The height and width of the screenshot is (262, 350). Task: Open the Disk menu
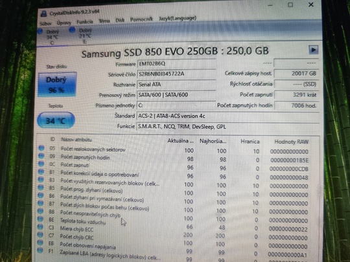(120, 21)
